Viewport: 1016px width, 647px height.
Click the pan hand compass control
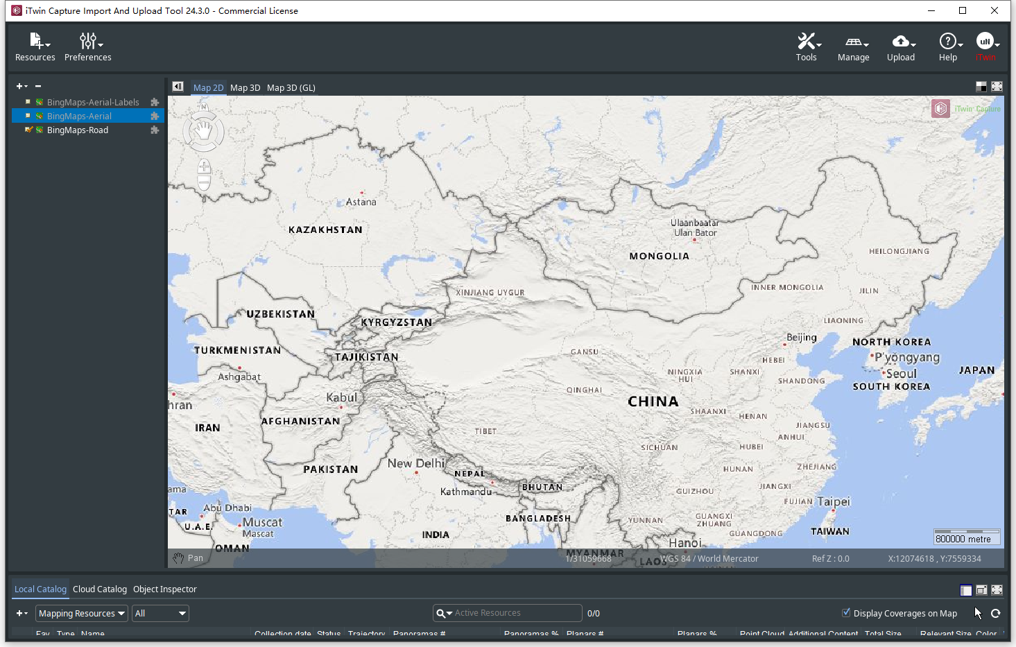click(x=203, y=130)
